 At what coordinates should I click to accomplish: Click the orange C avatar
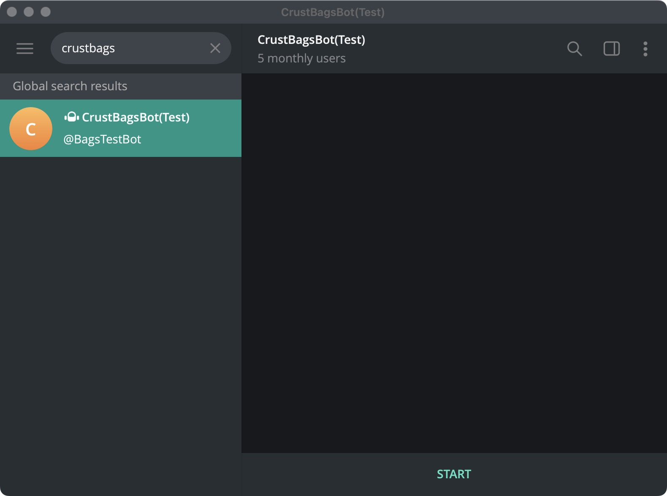31,129
